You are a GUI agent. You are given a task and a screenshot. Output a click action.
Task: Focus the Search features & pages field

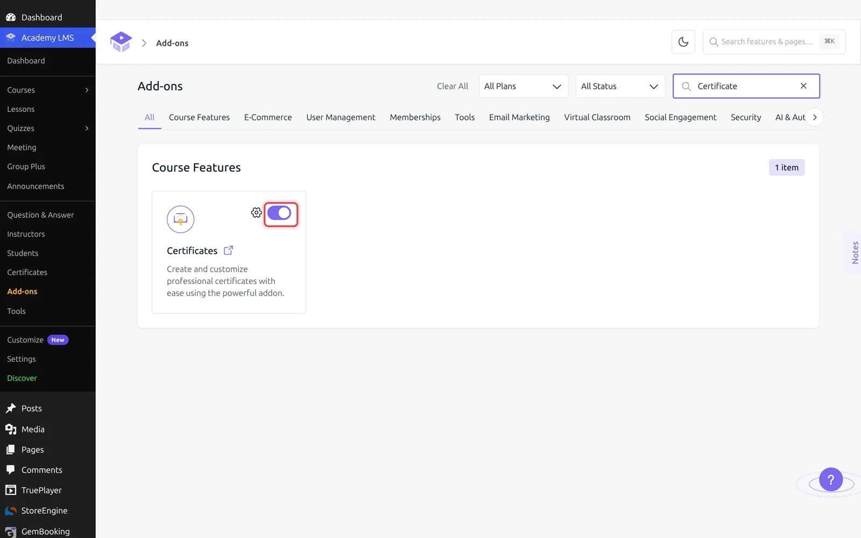[774, 42]
